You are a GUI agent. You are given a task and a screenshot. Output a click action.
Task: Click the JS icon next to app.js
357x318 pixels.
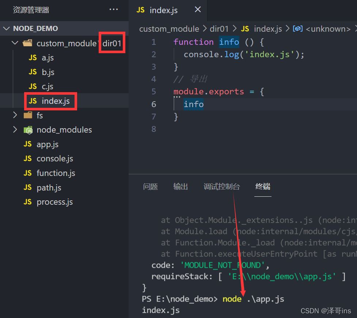27,144
